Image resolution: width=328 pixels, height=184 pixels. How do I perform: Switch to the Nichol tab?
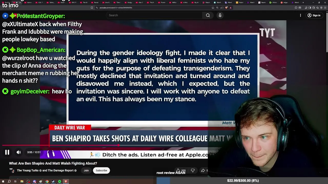(x=273, y=3)
